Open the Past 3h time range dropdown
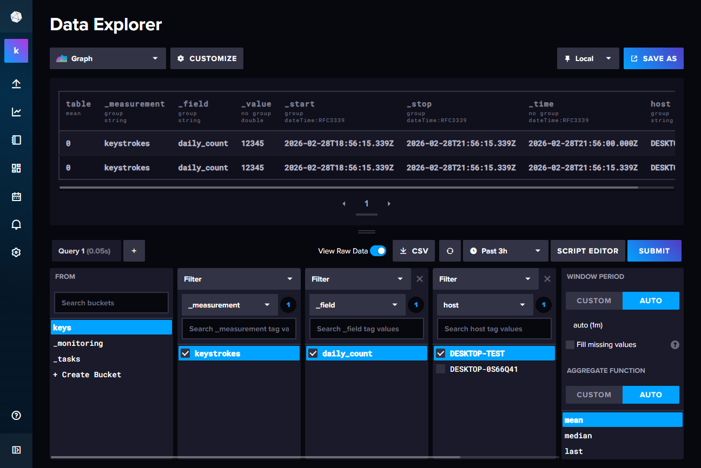Screen dimensions: 701x468 (x=505, y=250)
